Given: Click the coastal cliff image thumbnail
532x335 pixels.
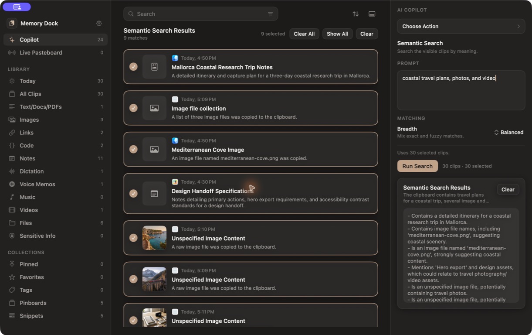Looking at the screenshot, I should [154, 238].
